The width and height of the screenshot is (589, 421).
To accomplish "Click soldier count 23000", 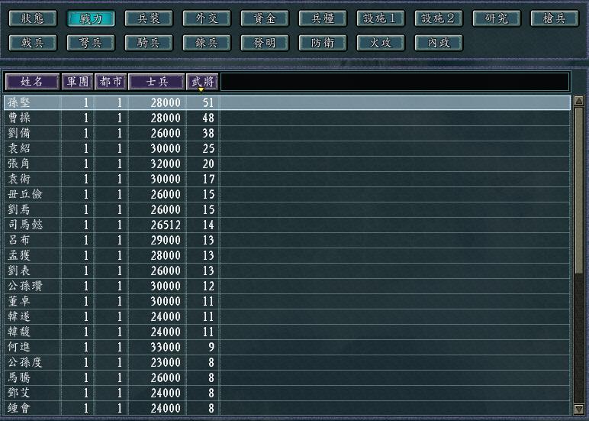I will 166,363.
